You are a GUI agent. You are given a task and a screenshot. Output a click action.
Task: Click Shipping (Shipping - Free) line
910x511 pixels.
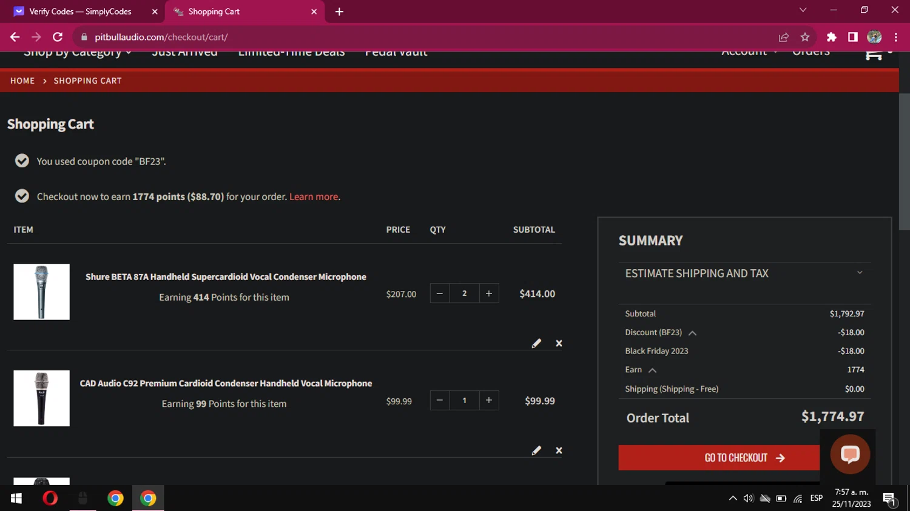pos(744,389)
